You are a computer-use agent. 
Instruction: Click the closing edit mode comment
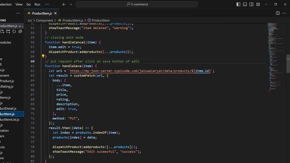pos(64,38)
